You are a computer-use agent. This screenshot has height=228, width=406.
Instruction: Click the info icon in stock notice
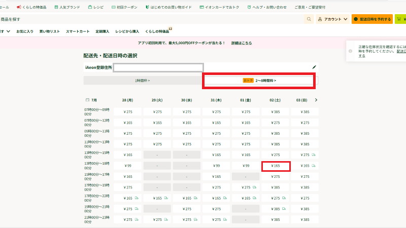coord(350,51)
